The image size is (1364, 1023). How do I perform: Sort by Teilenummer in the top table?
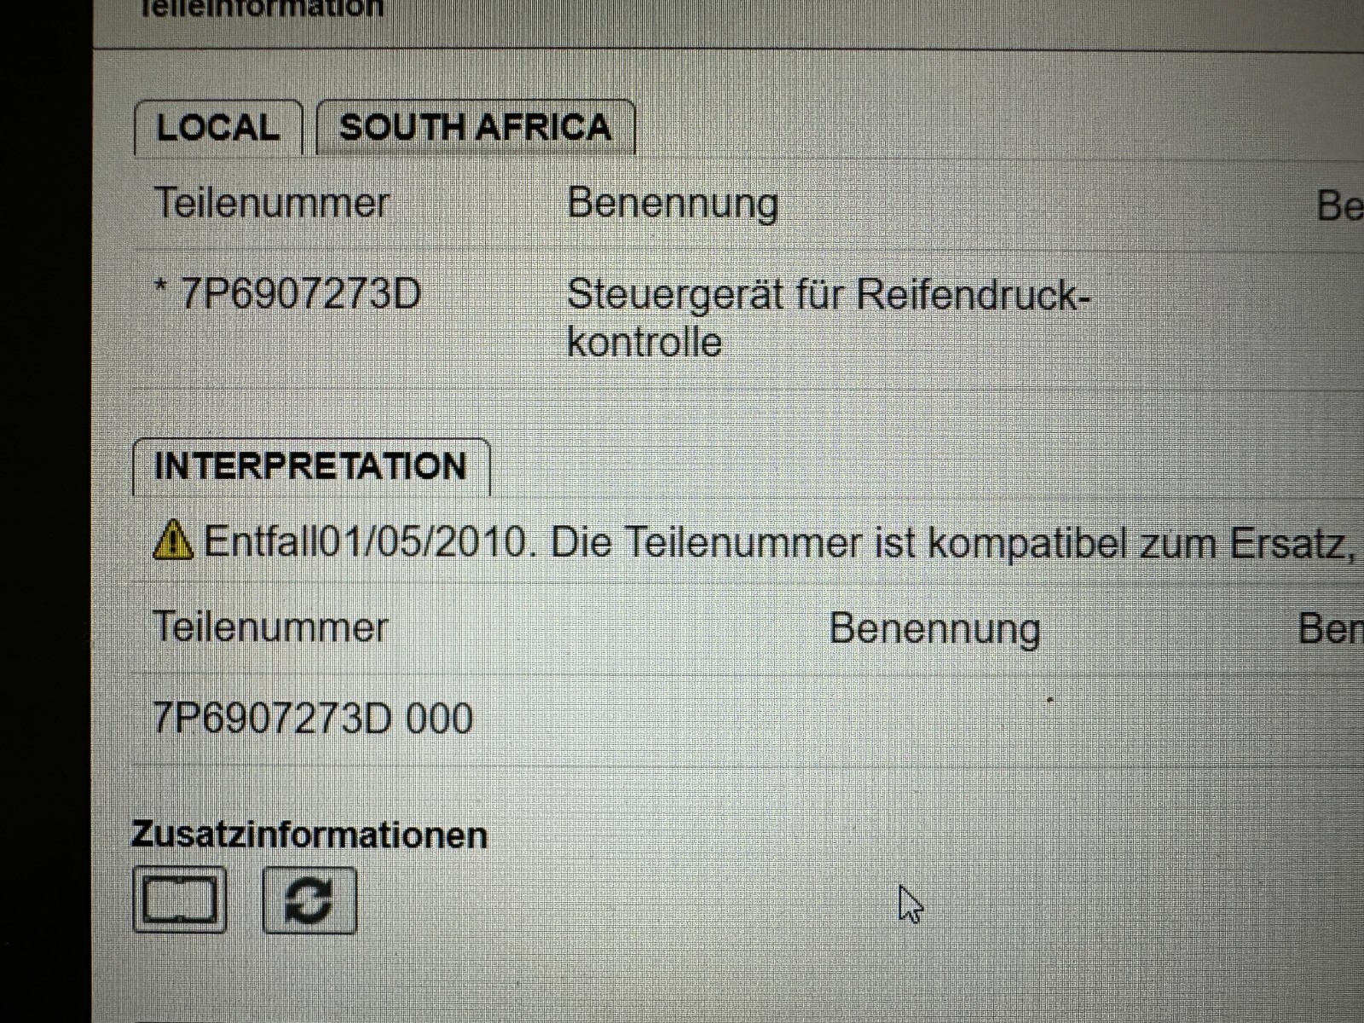pyautogui.click(x=272, y=204)
